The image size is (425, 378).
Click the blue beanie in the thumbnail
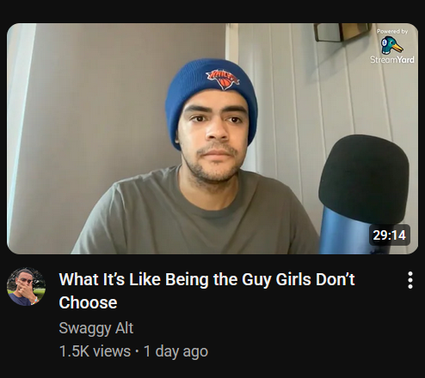[x=211, y=94]
